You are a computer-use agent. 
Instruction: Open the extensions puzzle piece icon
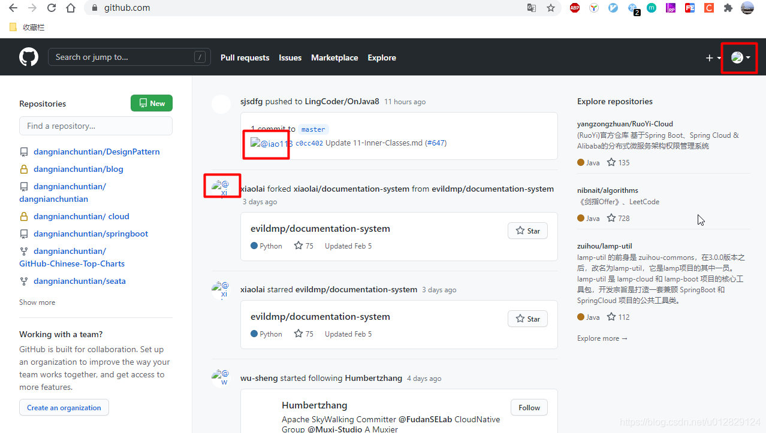coord(728,8)
